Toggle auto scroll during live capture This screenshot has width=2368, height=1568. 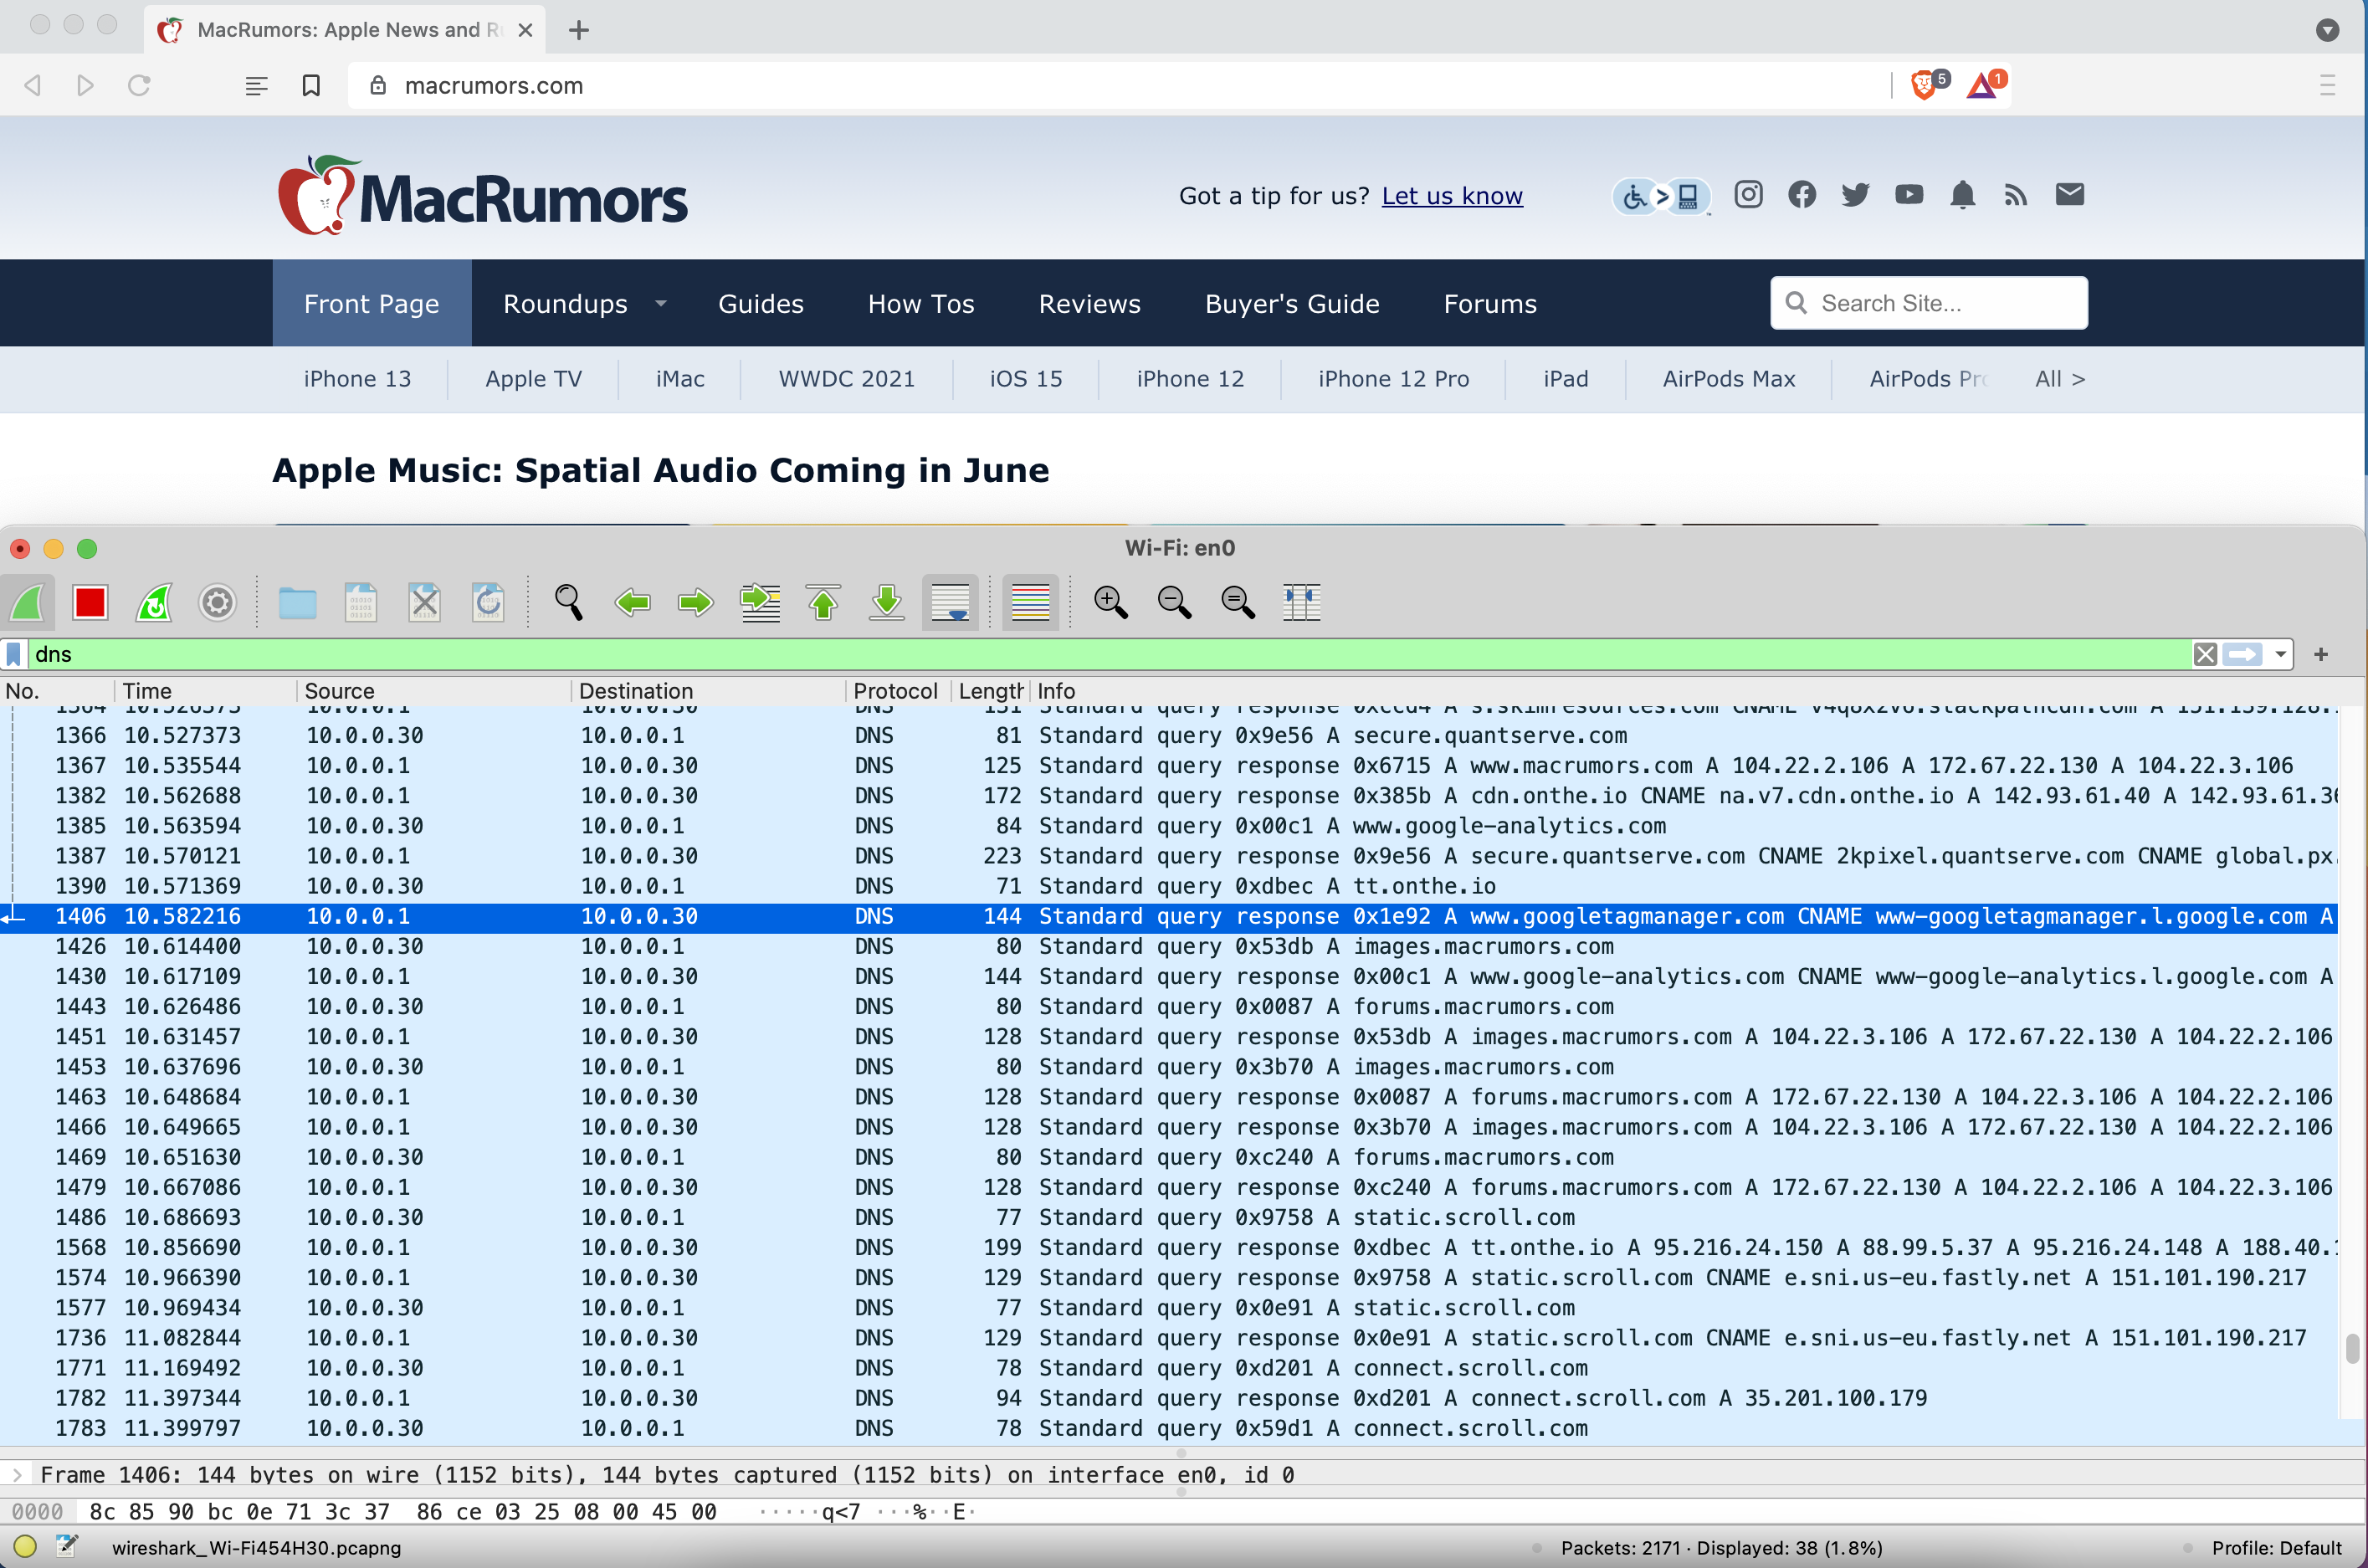(x=950, y=602)
